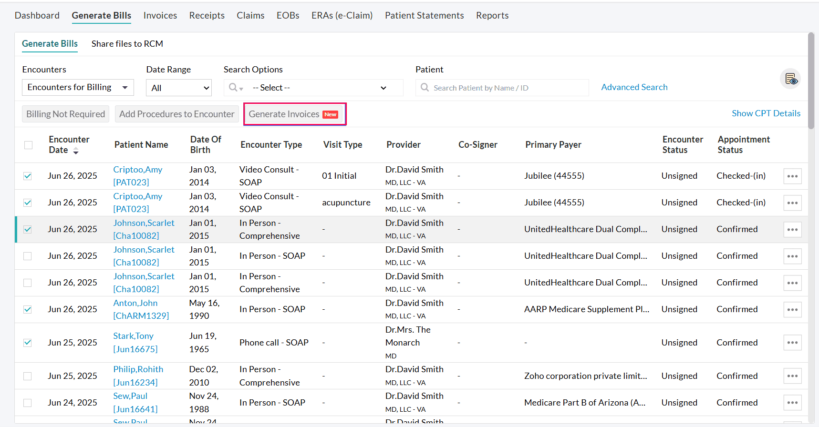The width and height of the screenshot is (819, 427).
Task: Open more options for Stark,Tony row
Action: coord(792,343)
